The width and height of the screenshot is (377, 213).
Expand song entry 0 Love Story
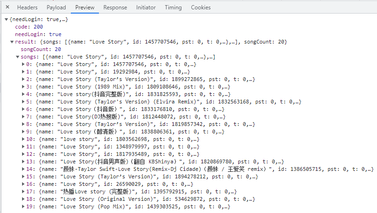pos(23,64)
